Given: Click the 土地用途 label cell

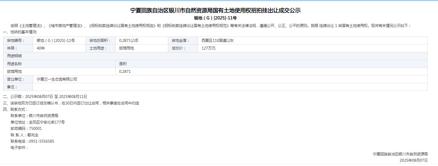Looking at the screenshot, I should pyautogui.click(x=98, y=48).
